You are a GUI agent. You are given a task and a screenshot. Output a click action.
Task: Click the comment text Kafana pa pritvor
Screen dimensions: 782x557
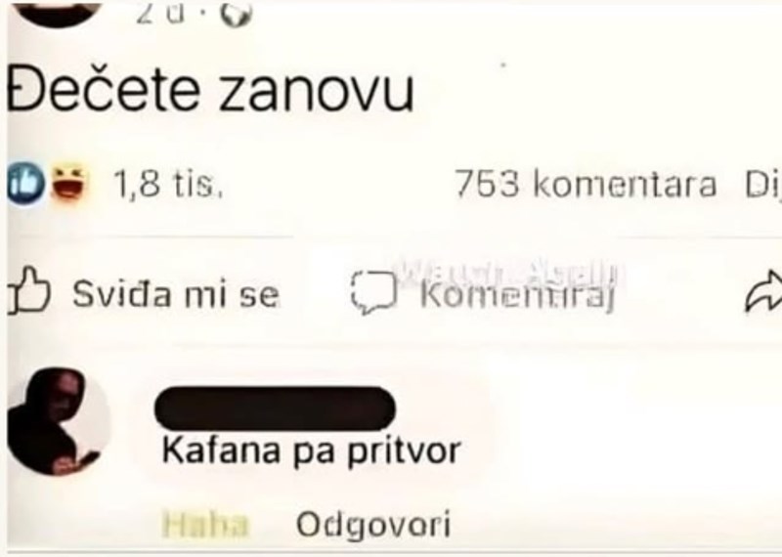point(311,451)
